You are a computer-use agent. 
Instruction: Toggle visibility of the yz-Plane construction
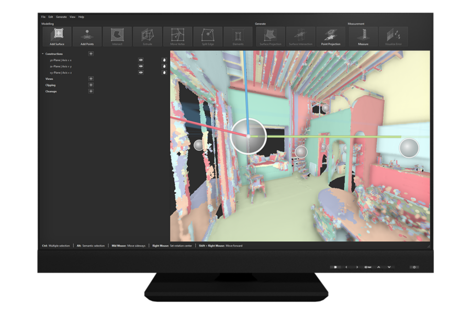click(141, 60)
